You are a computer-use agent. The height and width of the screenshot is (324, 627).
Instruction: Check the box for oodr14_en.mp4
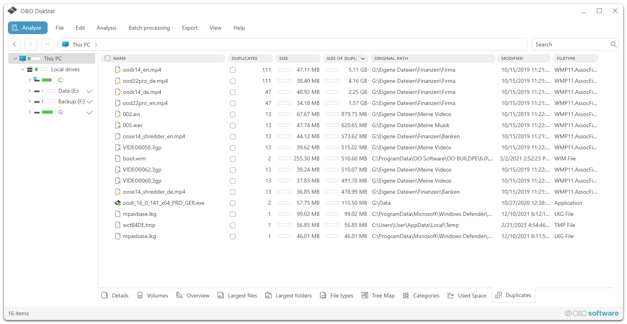[x=233, y=70]
